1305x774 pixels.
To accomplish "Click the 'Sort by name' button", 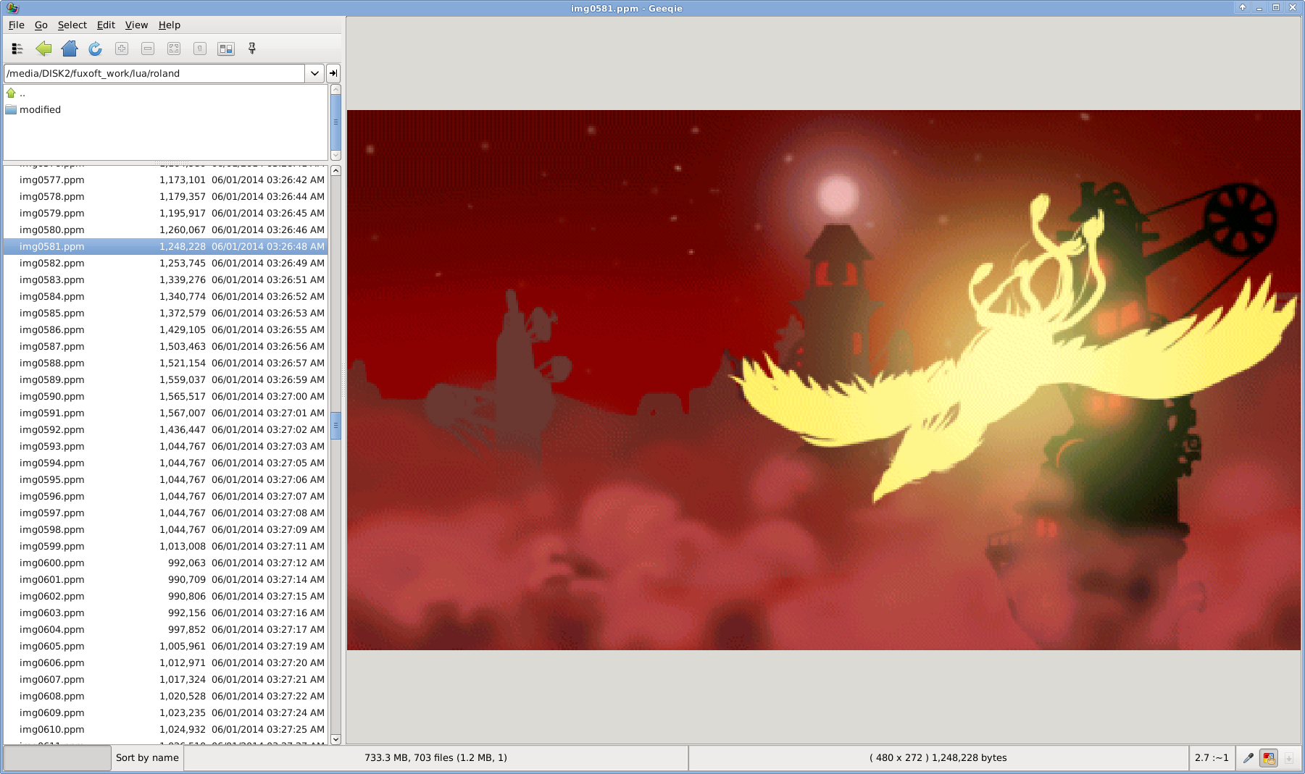I will click(147, 758).
